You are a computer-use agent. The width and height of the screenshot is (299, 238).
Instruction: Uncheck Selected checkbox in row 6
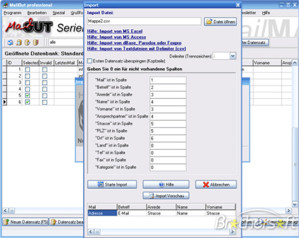click(x=28, y=102)
